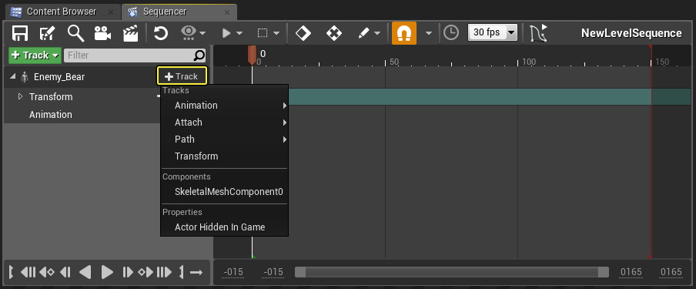
Task: Click the NewLevelSequence label
Action: coord(631,33)
